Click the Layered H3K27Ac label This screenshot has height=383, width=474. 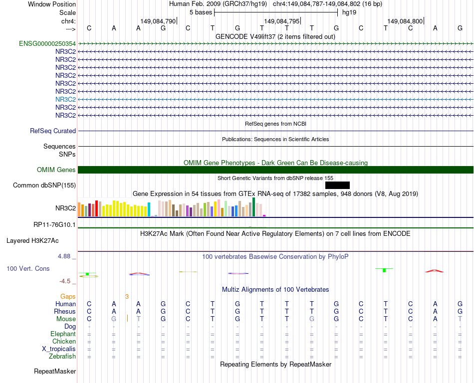pyautogui.click(x=32, y=241)
